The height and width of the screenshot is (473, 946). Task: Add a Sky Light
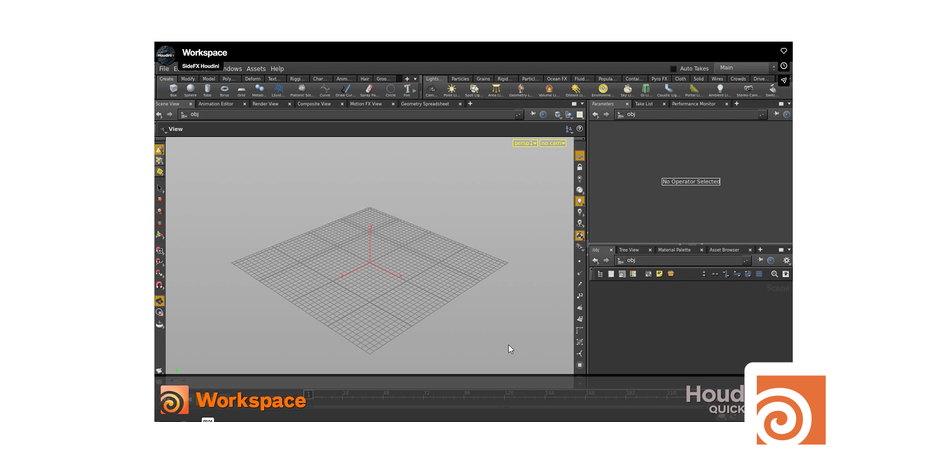coord(628,91)
